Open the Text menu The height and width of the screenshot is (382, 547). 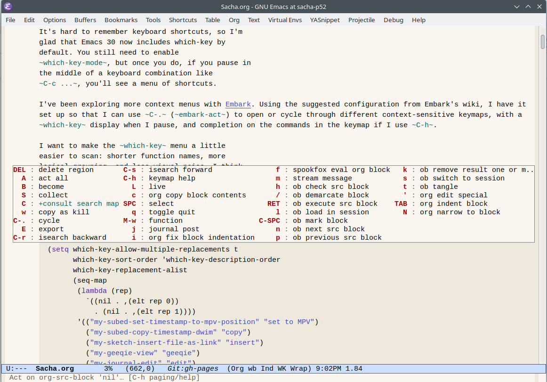pos(254,20)
